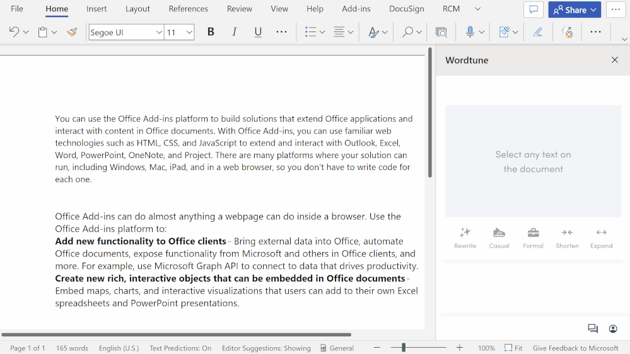Close the Wordtune pane
The height and width of the screenshot is (354, 630).
615,60
